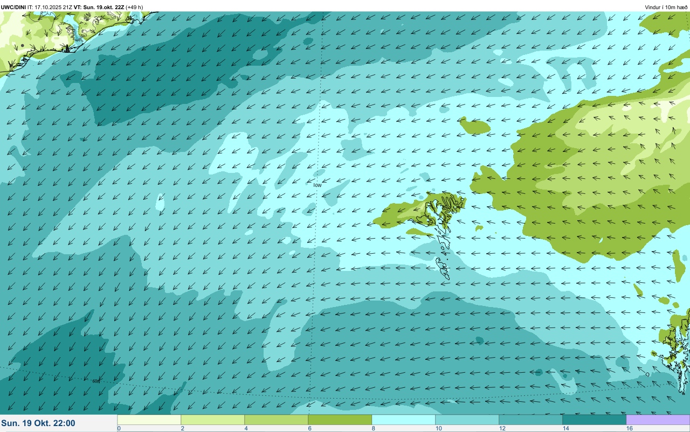Click the '60N' latitude label on map
This screenshot has height=432, width=690.
click(x=96, y=381)
